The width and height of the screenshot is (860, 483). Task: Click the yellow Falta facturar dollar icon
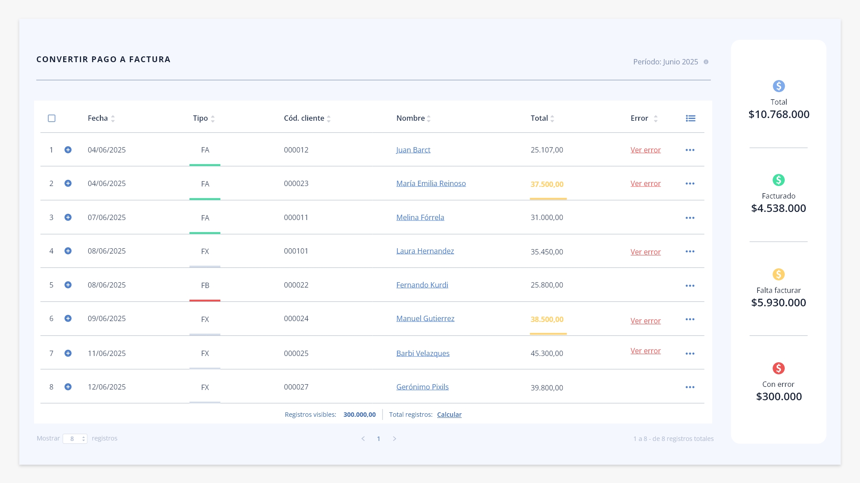point(778,274)
